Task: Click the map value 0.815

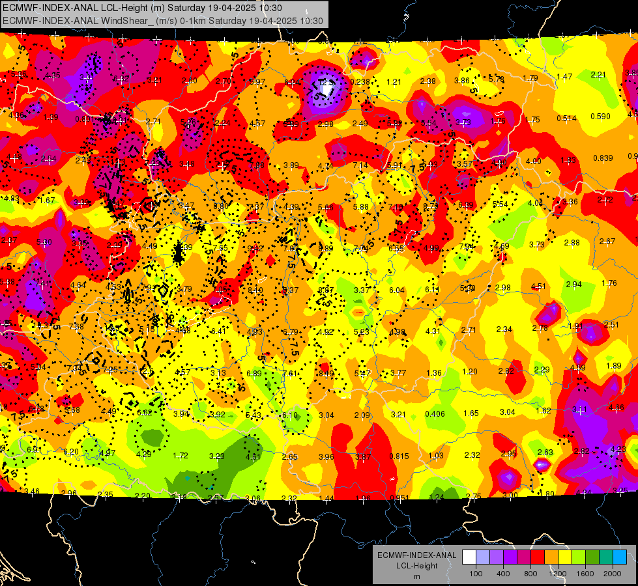Action: pyautogui.click(x=399, y=456)
